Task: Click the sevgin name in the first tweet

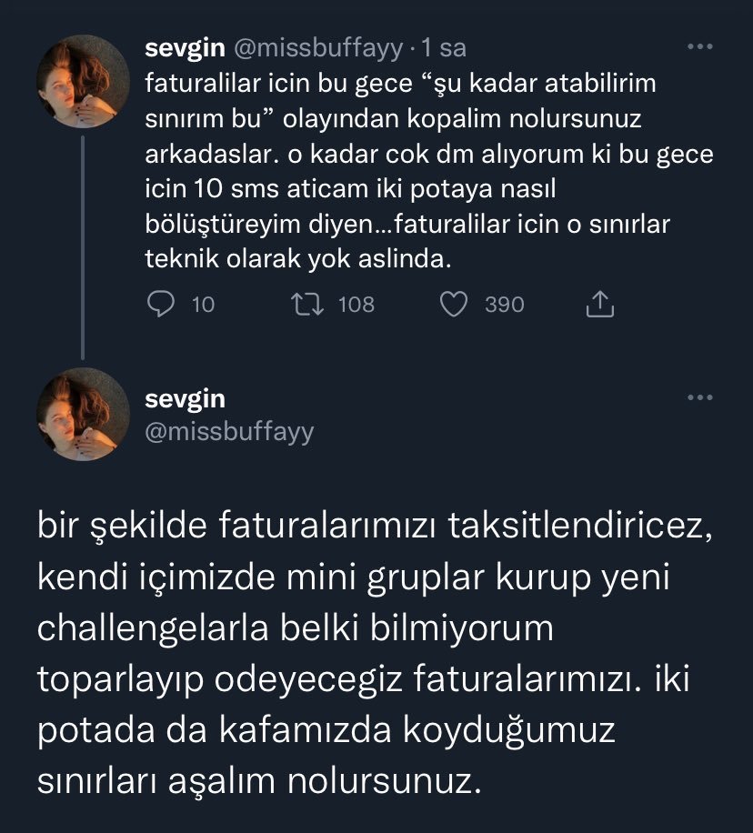Action: [184, 49]
